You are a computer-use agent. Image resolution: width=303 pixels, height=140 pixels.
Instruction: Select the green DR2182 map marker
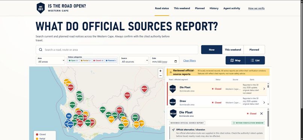80,98
